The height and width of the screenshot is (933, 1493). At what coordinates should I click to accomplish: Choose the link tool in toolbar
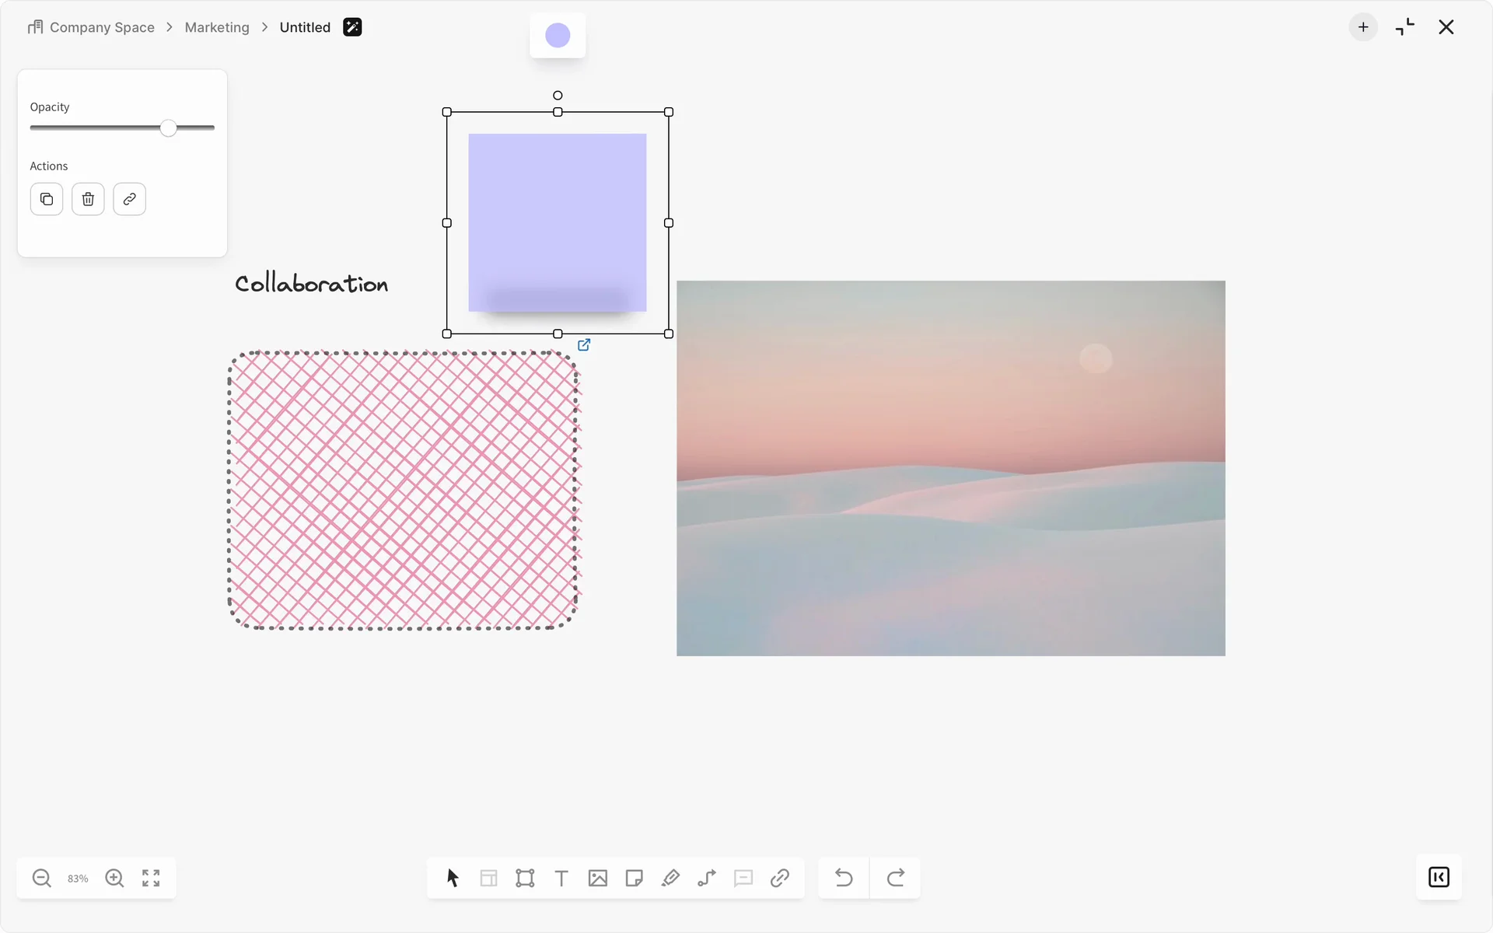tap(780, 878)
